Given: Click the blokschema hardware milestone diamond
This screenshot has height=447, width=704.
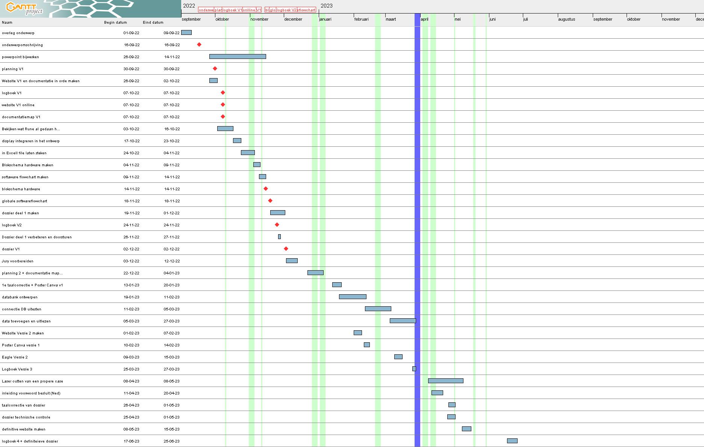Looking at the screenshot, I should click(x=266, y=189).
